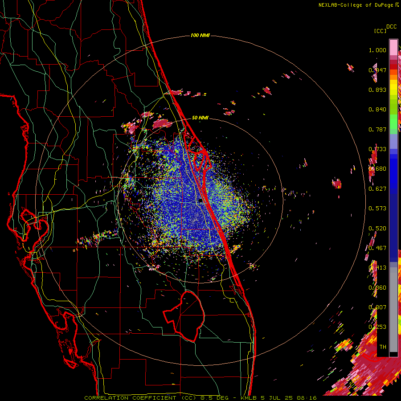401x401 pixels.
Task: Click the [CC] units label
Action: (x=381, y=31)
